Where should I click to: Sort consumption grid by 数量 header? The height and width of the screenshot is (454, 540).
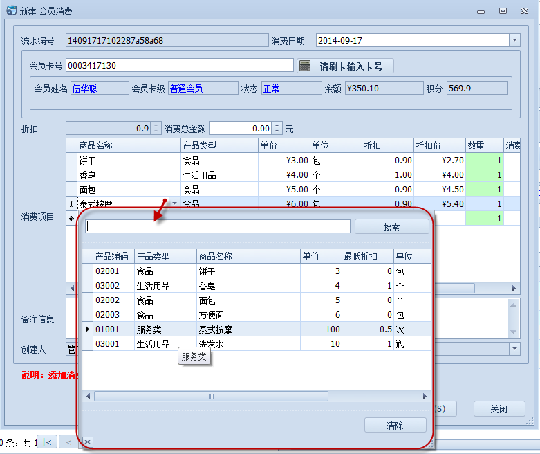coord(485,145)
